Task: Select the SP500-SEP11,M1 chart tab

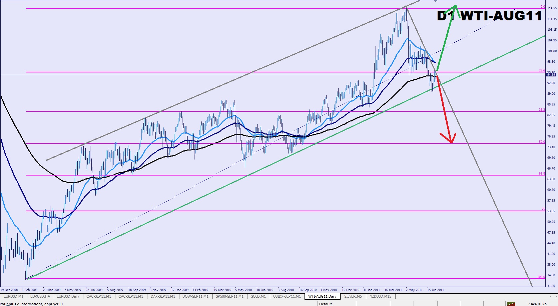Action: [x=229, y=296]
